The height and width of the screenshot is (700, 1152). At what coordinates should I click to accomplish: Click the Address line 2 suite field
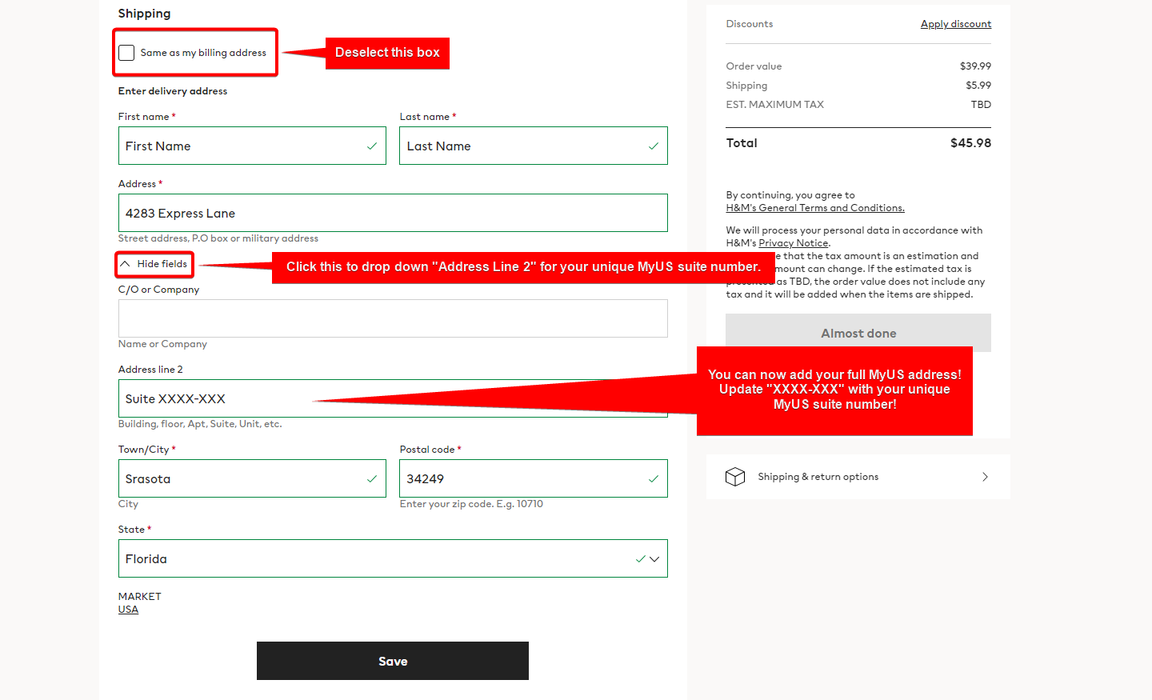(216, 398)
